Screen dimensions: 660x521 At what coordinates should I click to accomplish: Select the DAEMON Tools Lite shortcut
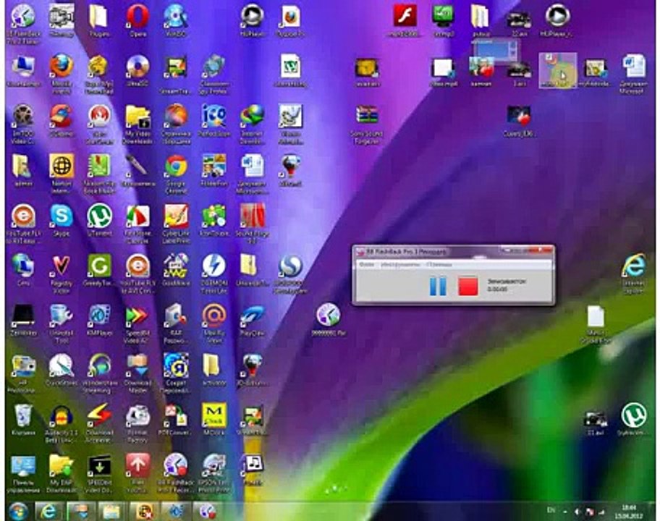(x=214, y=274)
